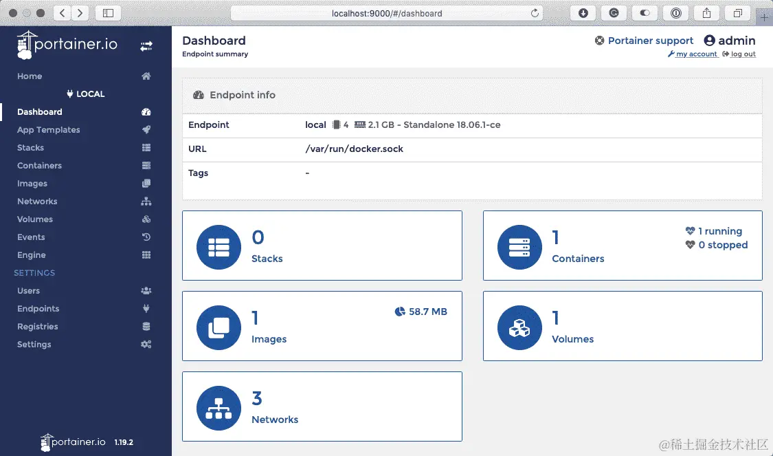Open the Networks card showing 3
This screenshot has width=773, height=456.
(x=322, y=406)
